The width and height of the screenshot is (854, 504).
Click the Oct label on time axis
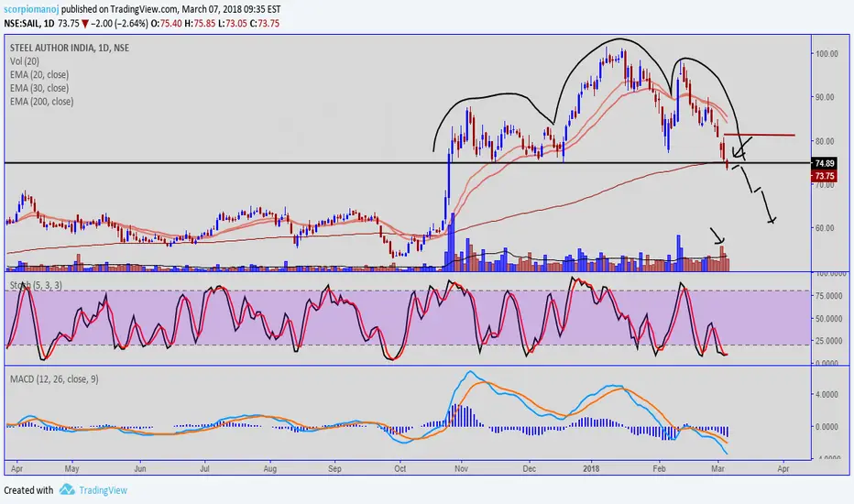[400, 468]
